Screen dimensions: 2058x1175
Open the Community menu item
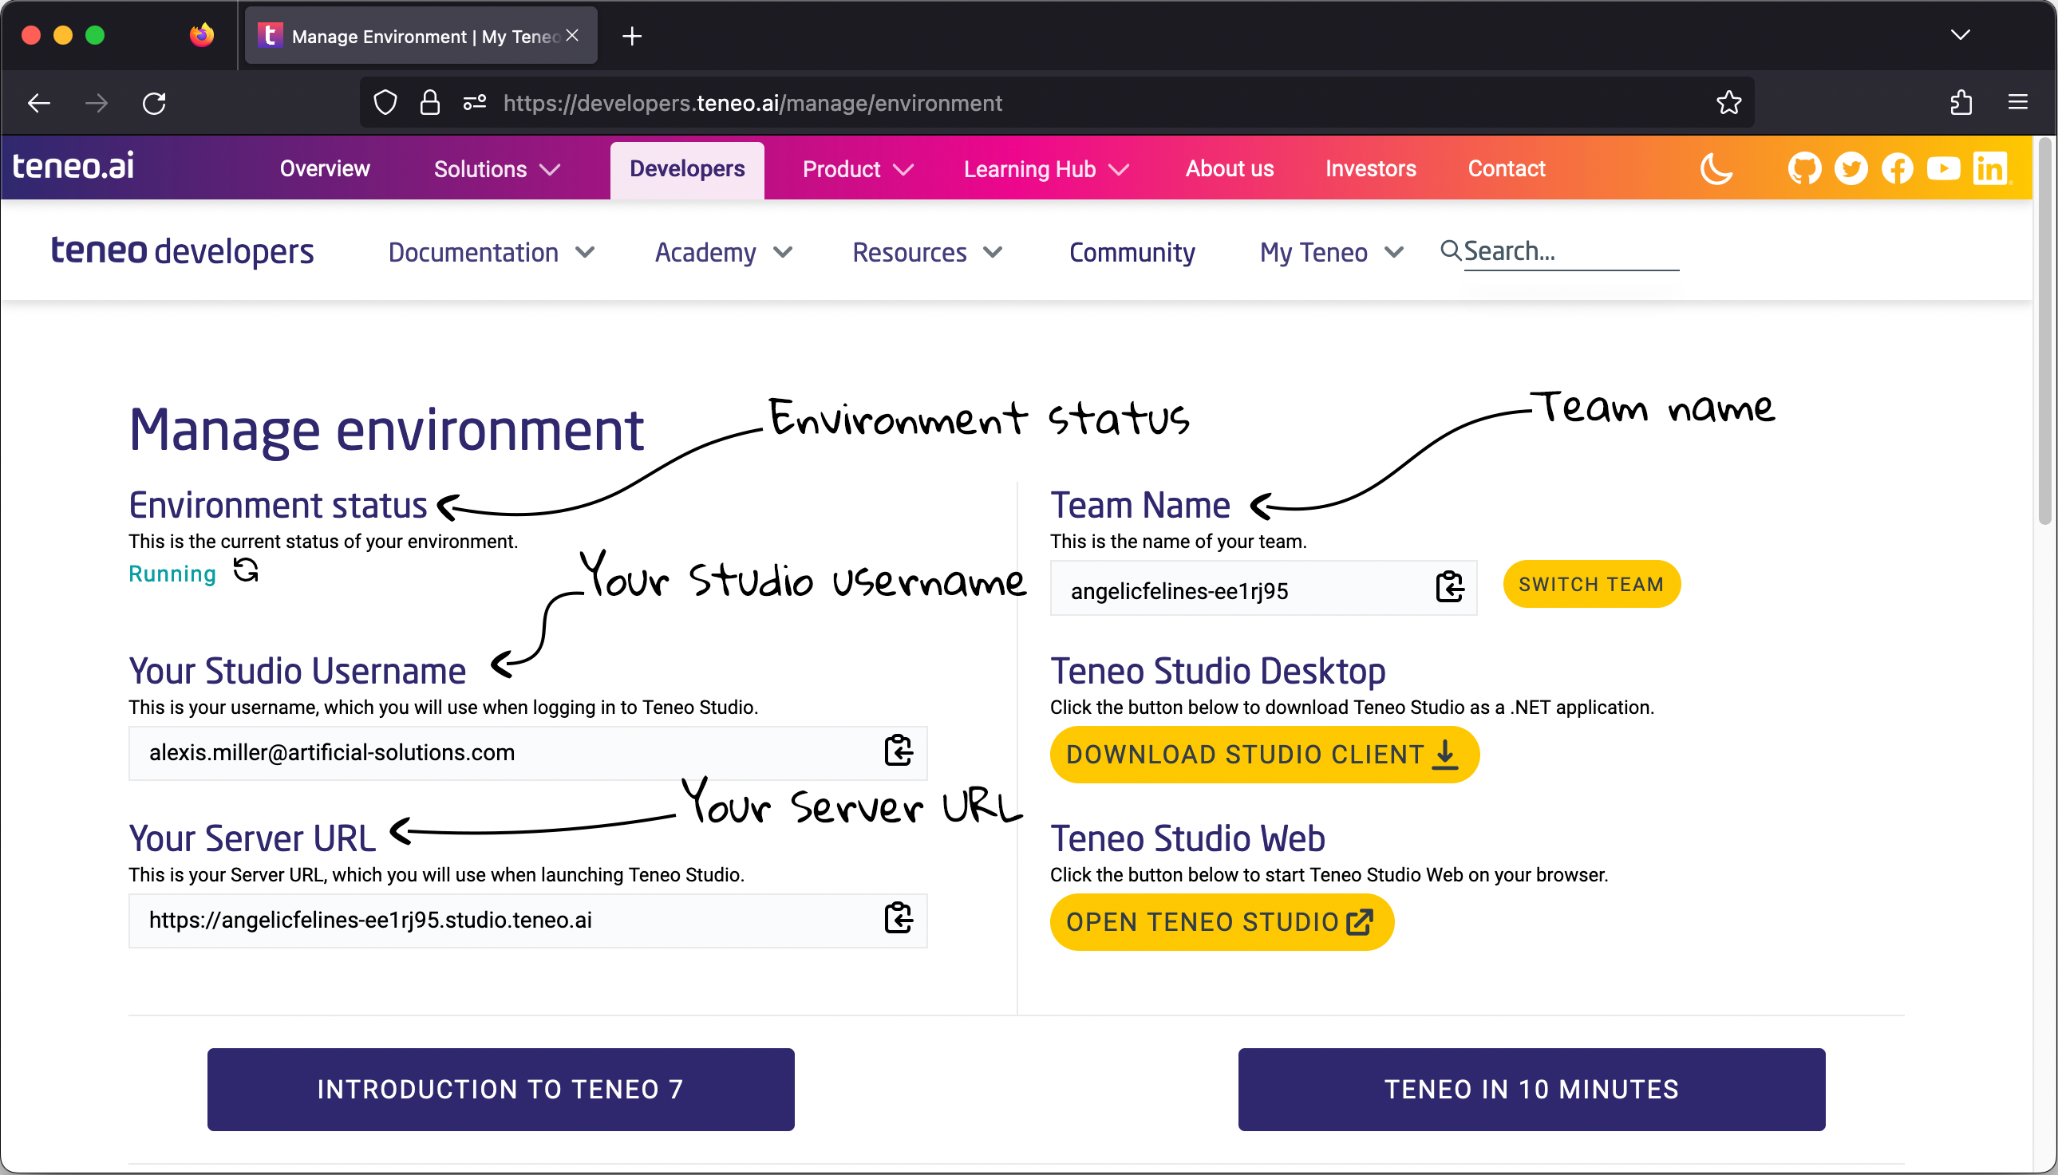(1132, 253)
